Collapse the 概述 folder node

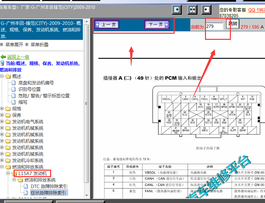pos(2,76)
